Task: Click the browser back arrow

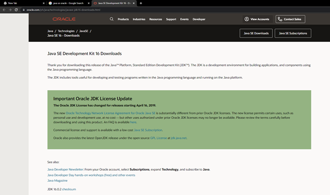Action: (4, 10)
